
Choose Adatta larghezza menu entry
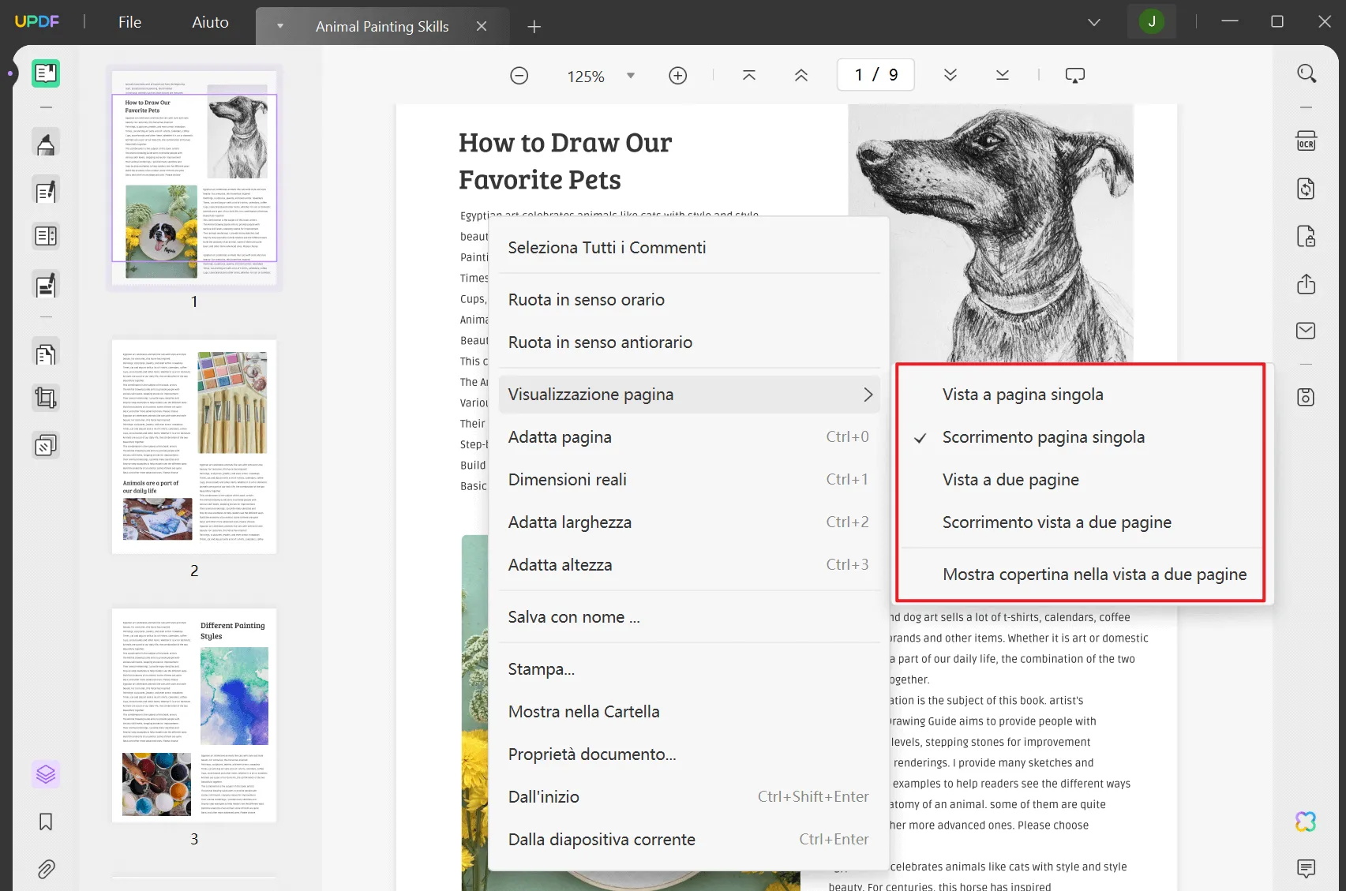tap(689, 522)
